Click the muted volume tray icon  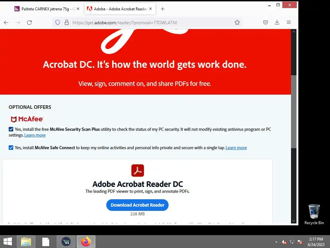[284, 242]
